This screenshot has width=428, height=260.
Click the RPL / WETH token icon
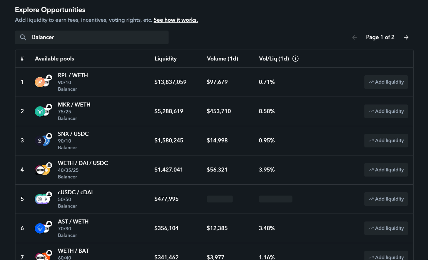click(42, 82)
